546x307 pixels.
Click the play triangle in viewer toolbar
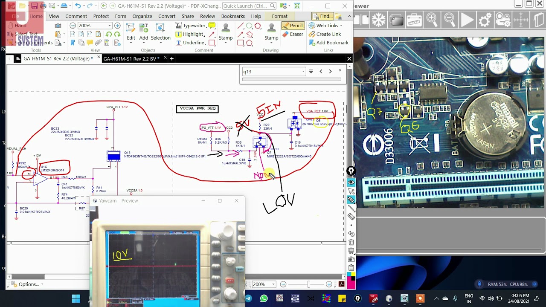pos(467,20)
